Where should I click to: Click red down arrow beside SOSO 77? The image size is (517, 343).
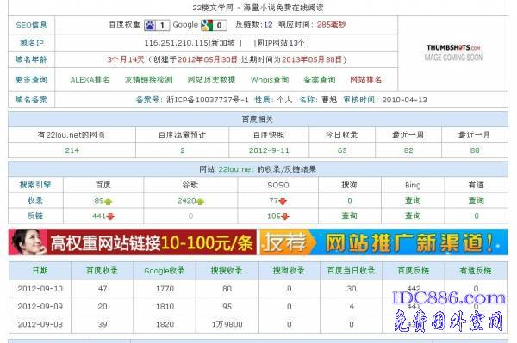(x=283, y=201)
